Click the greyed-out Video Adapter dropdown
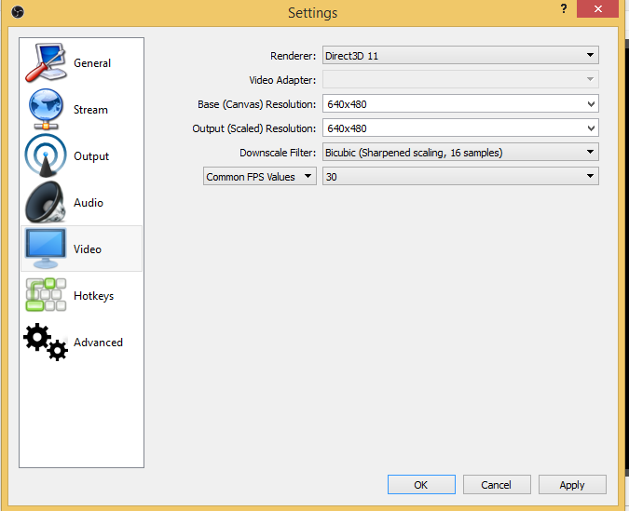The height and width of the screenshot is (511, 629). click(460, 80)
